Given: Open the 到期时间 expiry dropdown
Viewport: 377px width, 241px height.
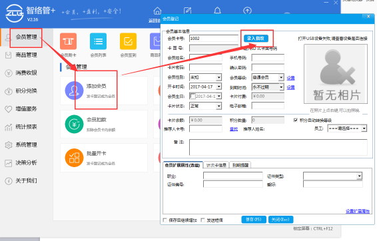Looking at the screenshot, I should (x=281, y=87).
